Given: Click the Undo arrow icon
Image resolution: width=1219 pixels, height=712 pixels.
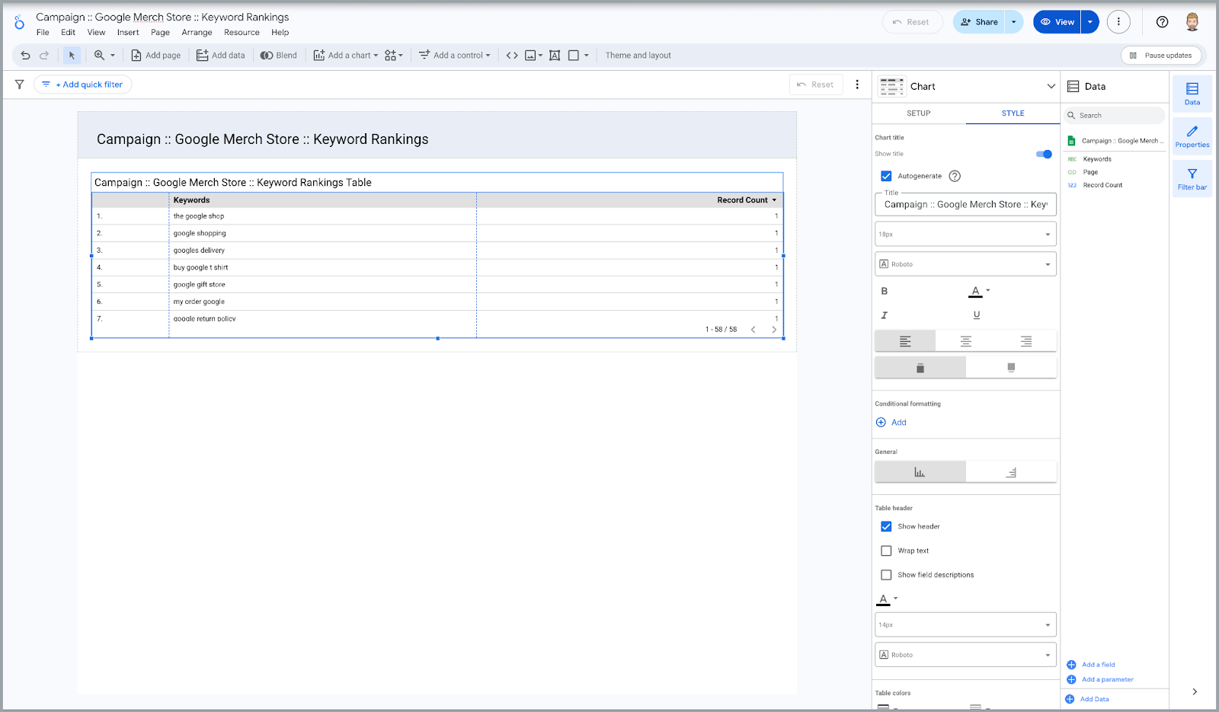Looking at the screenshot, I should point(25,56).
